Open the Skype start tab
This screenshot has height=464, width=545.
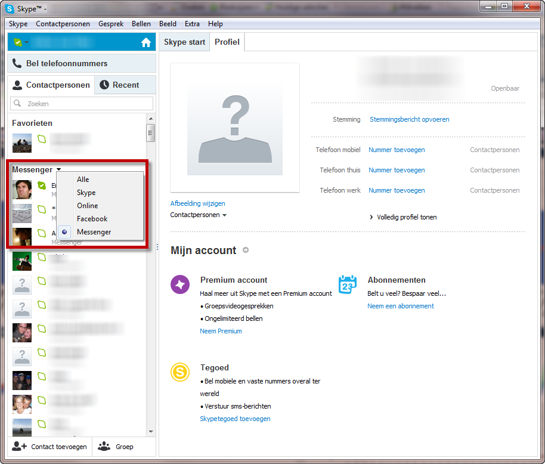click(185, 42)
